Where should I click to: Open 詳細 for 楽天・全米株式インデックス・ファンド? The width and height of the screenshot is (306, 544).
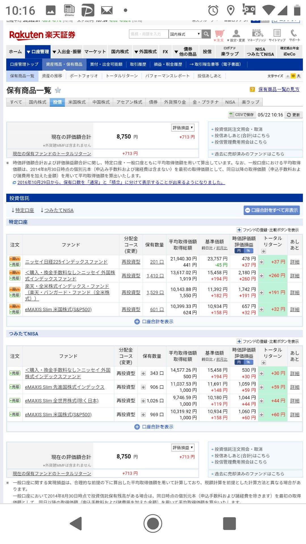[295, 292]
